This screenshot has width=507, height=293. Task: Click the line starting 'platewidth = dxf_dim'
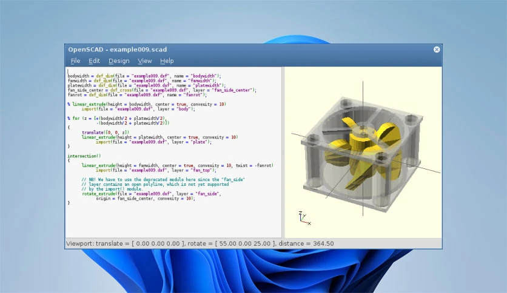146,85
